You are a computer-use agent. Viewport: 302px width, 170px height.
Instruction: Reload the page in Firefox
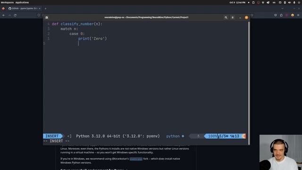15,15
